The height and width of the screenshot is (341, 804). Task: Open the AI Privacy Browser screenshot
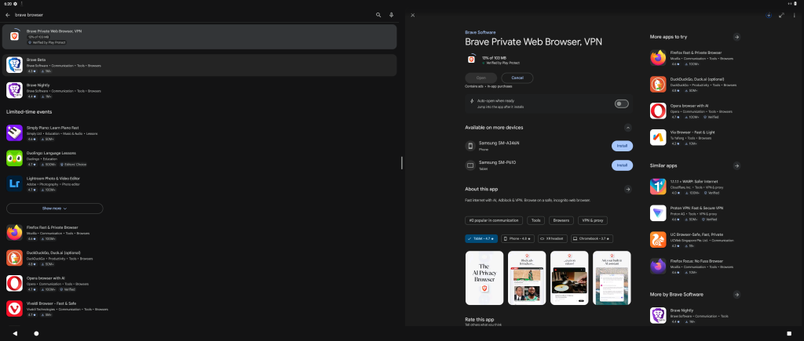click(484, 278)
